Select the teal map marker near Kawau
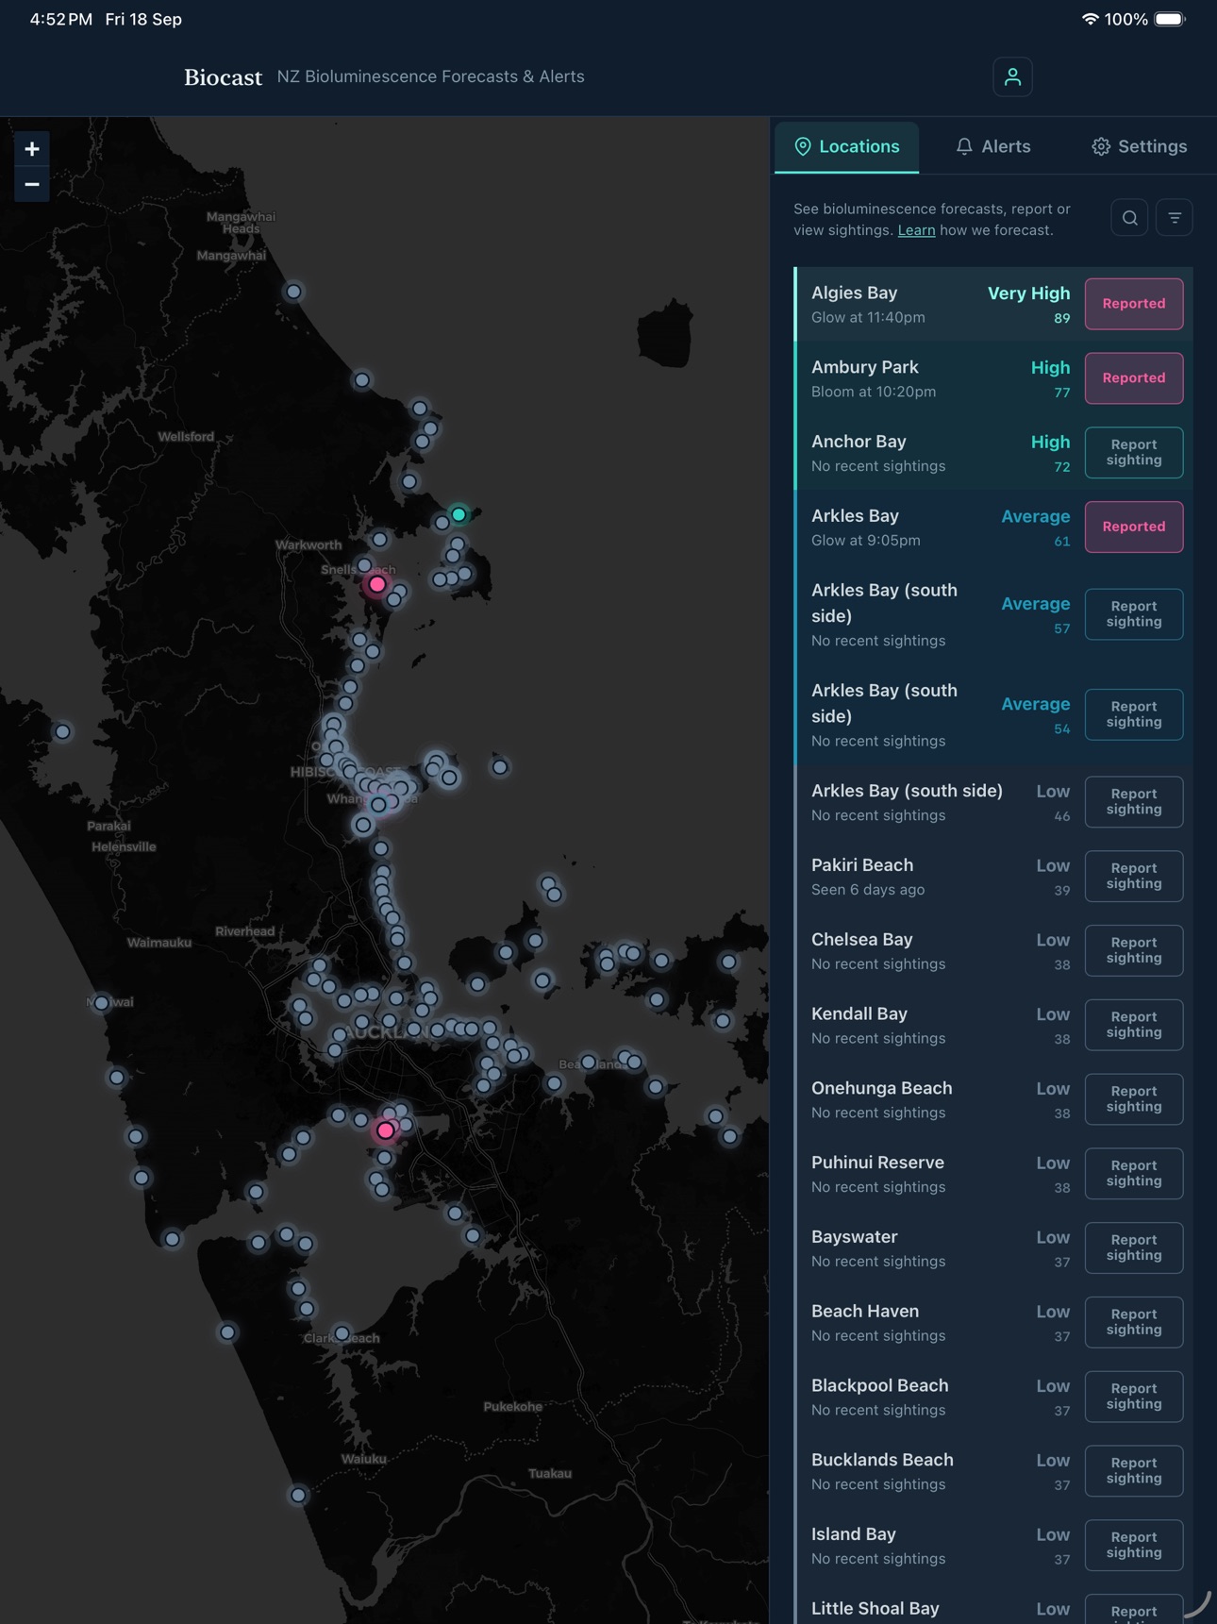Screen dimensions: 1217x1624 click(x=458, y=514)
